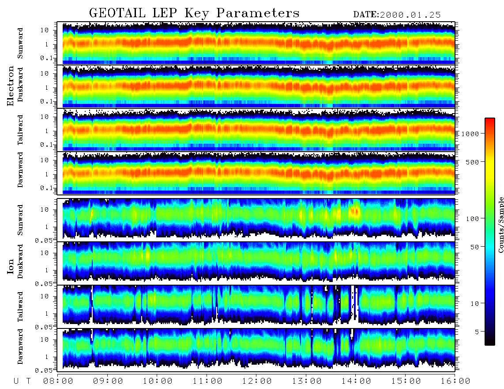This screenshot has width=504, height=389.
Task: Click the 1000 colorbar tick label
Action: 470,134
